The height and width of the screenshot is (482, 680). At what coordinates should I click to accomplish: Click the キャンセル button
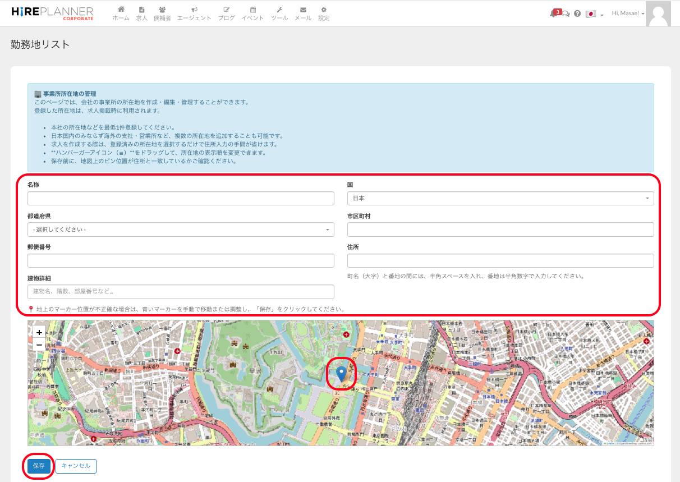pyautogui.click(x=76, y=466)
